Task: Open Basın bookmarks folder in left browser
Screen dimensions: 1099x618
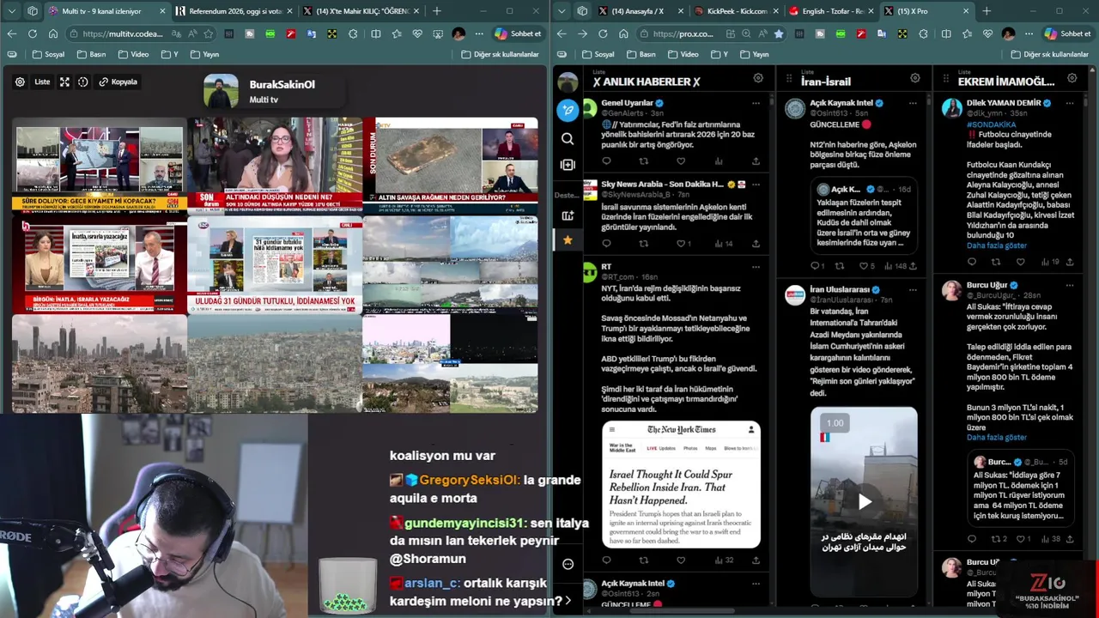Action: point(92,54)
